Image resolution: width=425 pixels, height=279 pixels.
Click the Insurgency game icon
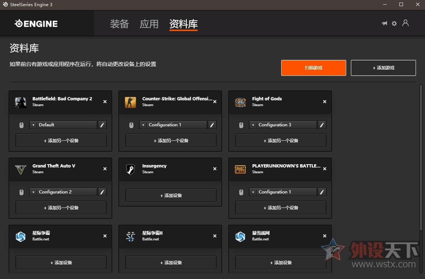(x=130, y=169)
